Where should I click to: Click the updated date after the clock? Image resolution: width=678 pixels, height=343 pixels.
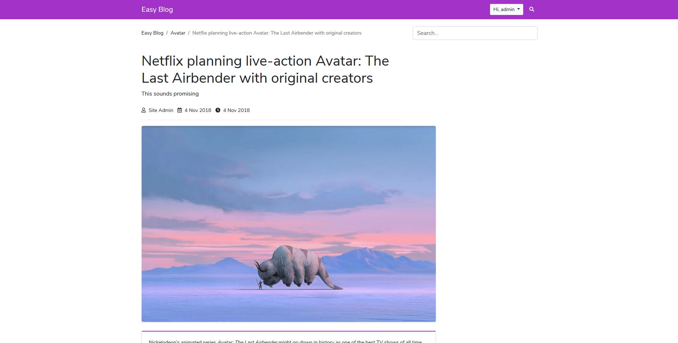pos(236,110)
